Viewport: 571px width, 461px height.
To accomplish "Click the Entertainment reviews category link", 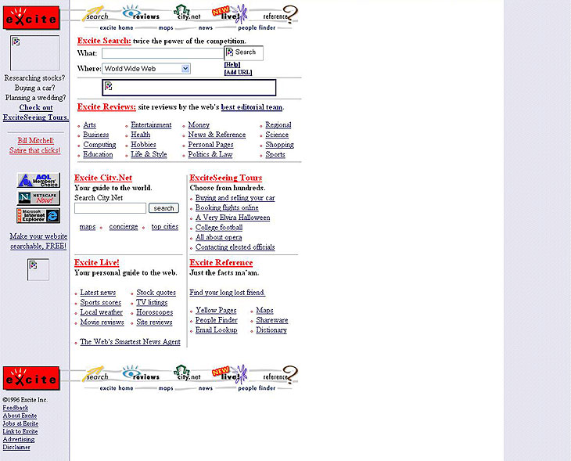I will coord(151,125).
